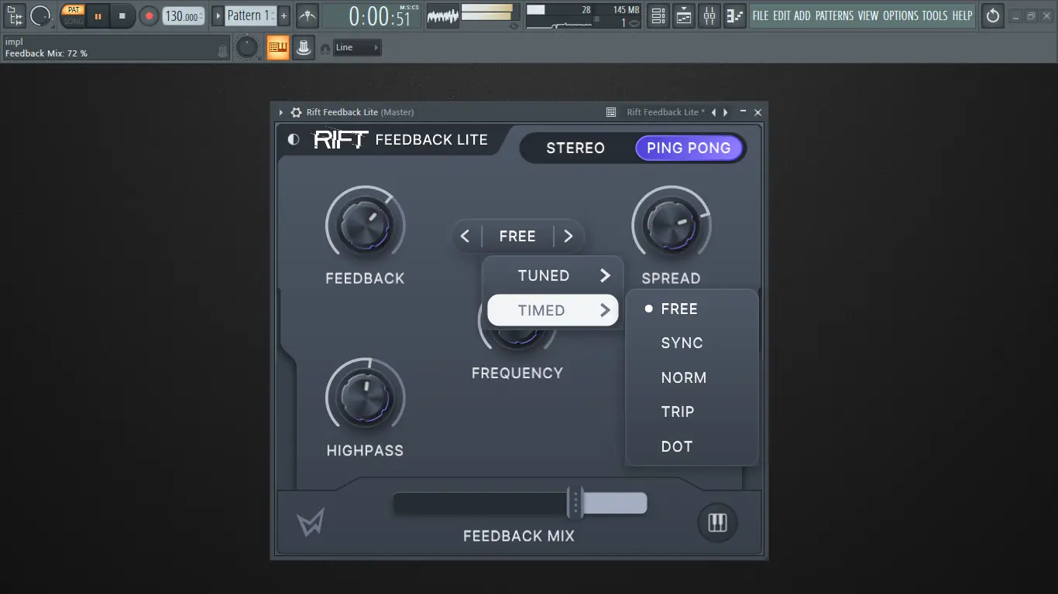The image size is (1058, 594).
Task: Select next mode with the right chevron beside FREE
Action: tap(569, 236)
